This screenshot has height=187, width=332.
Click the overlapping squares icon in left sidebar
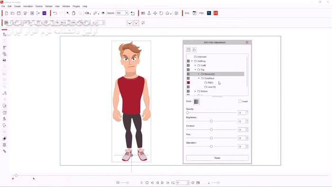4,139
